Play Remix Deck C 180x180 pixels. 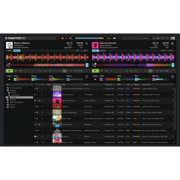tap(9, 79)
